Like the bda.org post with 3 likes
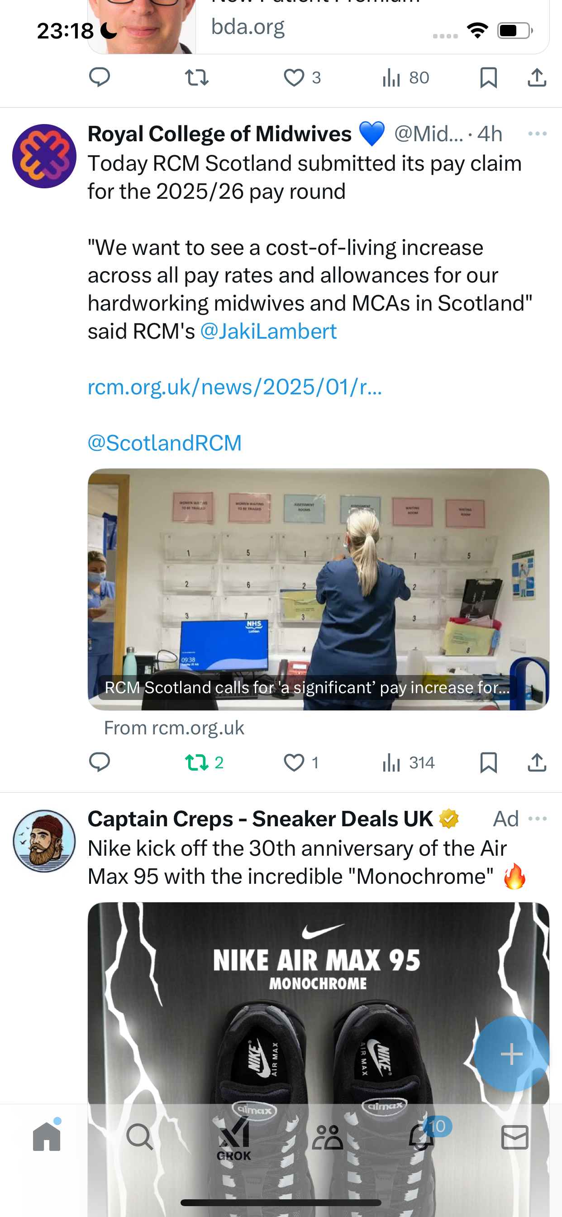562x1217 pixels. click(x=301, y=77)
